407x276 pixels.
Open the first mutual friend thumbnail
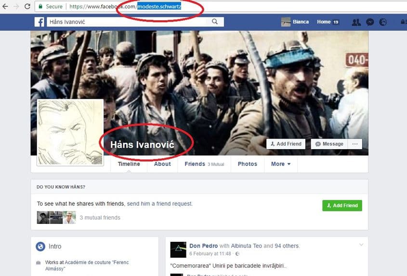(43, 218)
